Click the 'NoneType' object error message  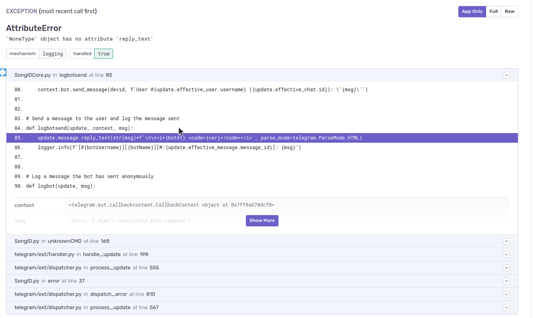[x=80, y=39]
